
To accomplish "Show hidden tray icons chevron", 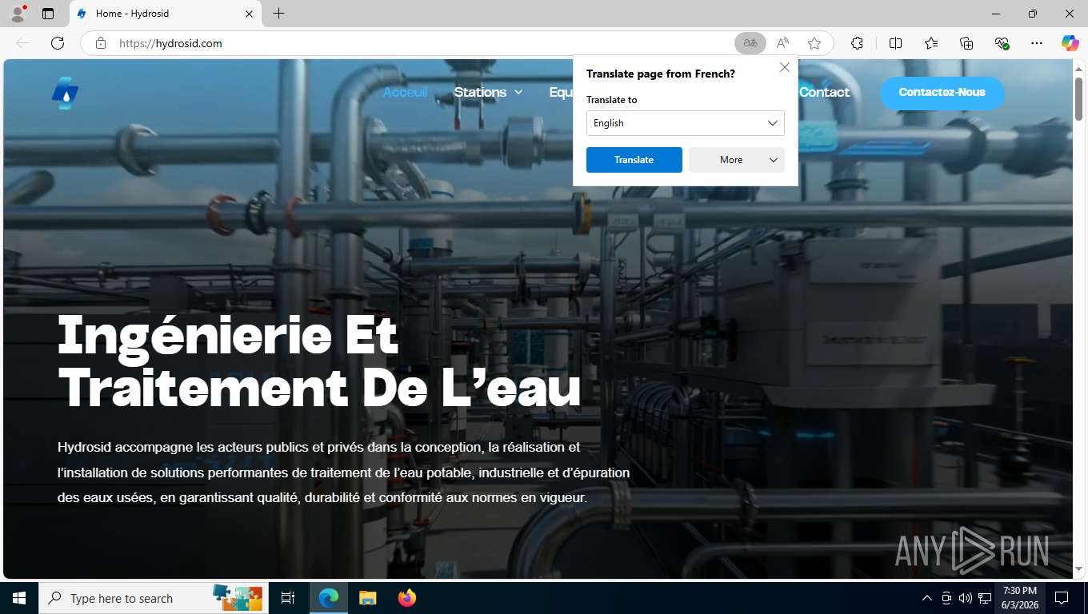I will tap(927, 598).
